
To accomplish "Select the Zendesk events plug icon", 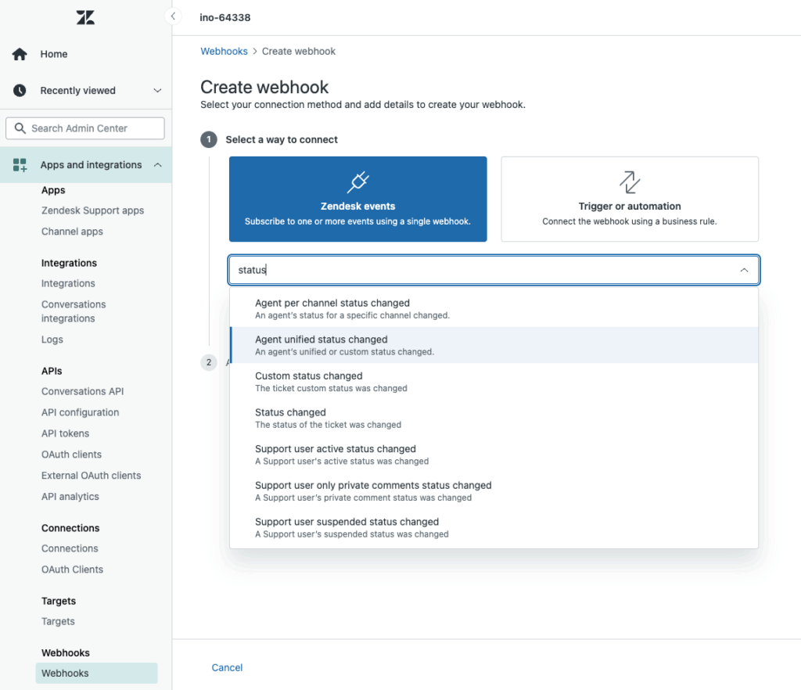I will click(x=357, y=182).
